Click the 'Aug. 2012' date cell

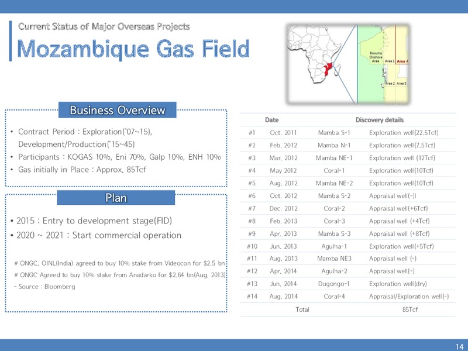283,183
